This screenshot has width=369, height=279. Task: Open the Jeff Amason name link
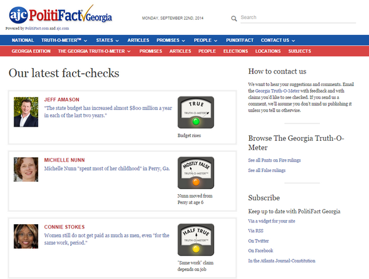click(61, 100)
